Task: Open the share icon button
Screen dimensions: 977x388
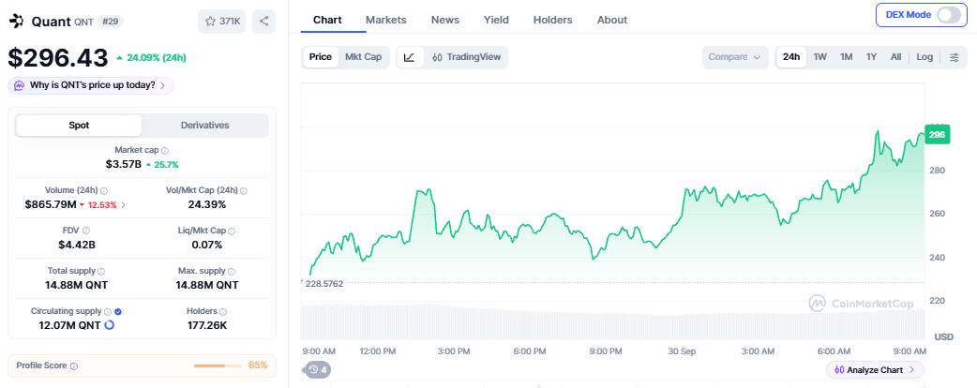Action: [x=263, y=22]
